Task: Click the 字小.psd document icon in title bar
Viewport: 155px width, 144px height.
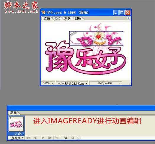Action: pos(43,13)
